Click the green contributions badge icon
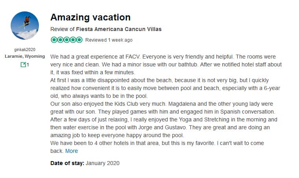299x178 pixels. coord(23,64)
